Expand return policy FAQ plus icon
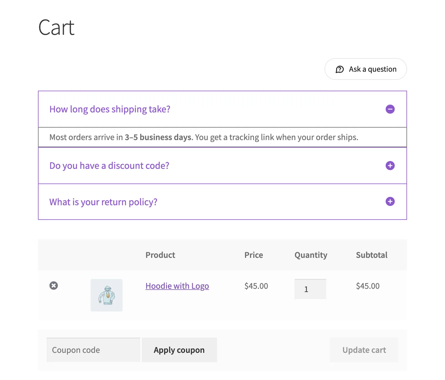This screenshot has width=445, height=380. click(x=390, y=201)
